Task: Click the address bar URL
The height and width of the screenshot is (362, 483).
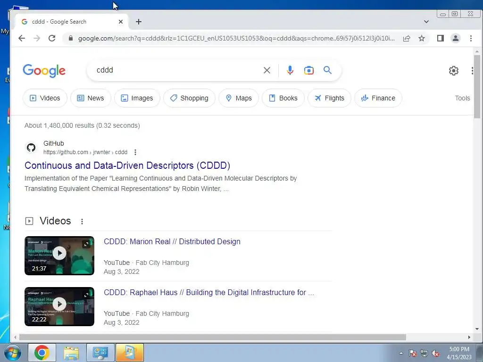Action: click(236, 38)
